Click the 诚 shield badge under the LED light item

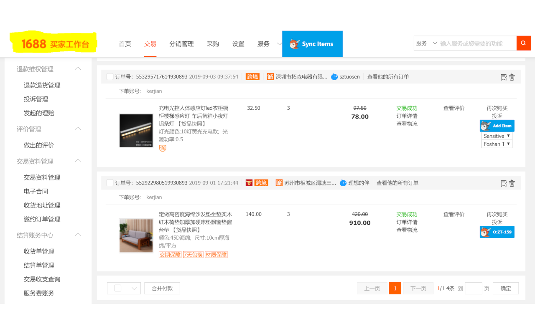163,148
